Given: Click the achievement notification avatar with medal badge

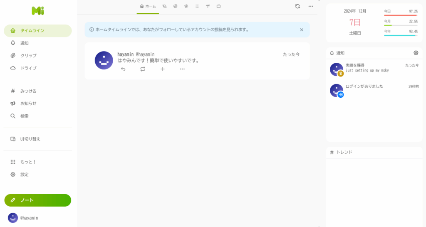Looking at the screenshot, I should pos(337,69).
